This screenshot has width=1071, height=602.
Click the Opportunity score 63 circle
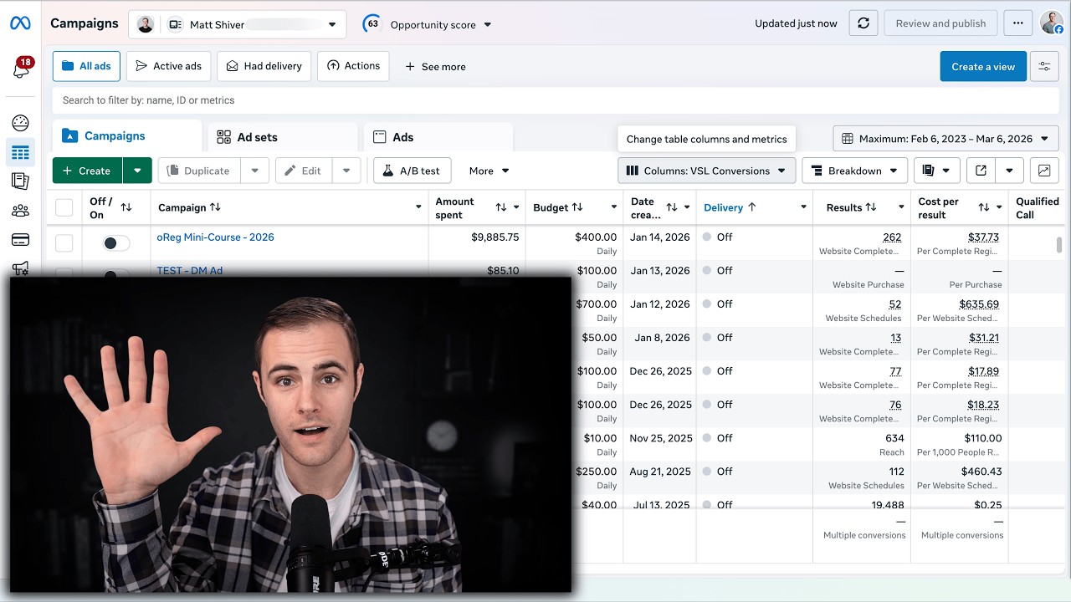[x=372, y=23]
